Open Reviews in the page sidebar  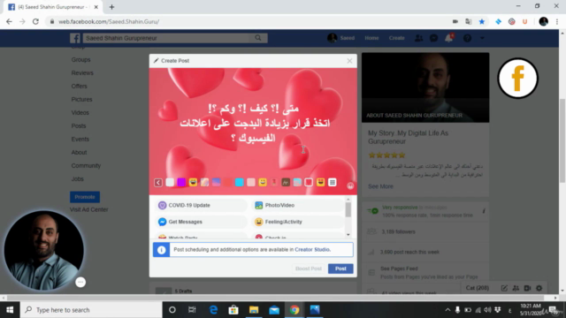[82, 72]
